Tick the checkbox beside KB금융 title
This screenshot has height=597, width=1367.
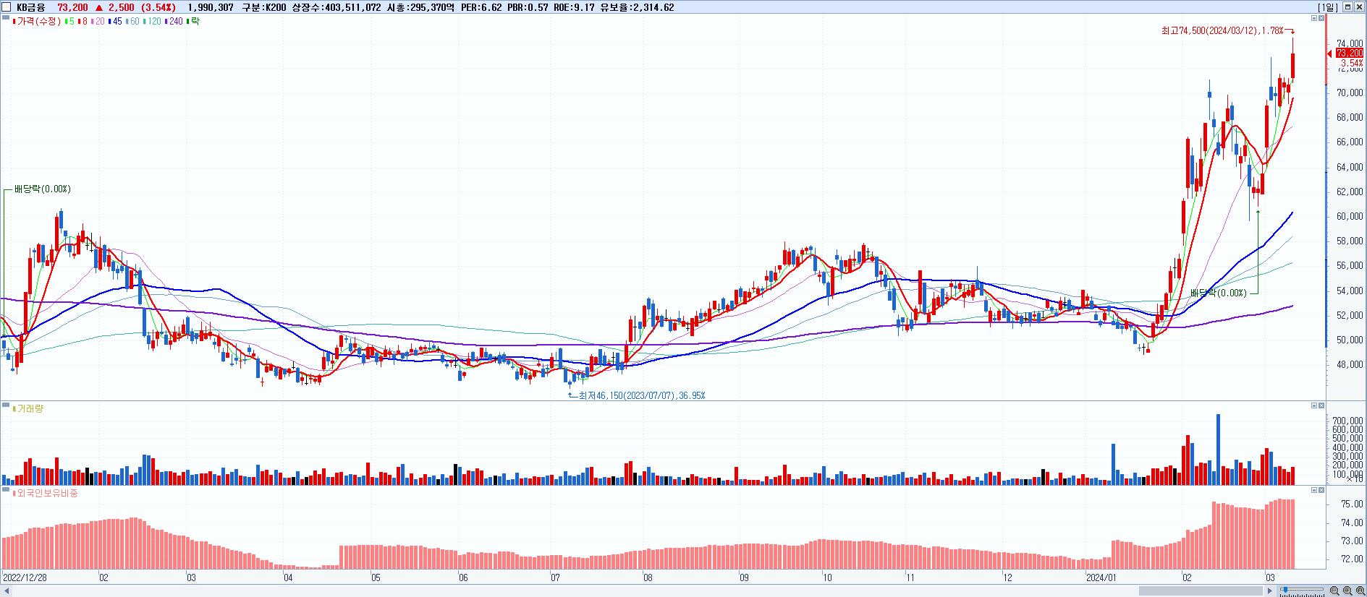point(7,7)
